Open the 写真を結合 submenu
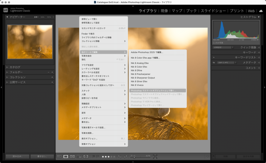The height and width of the screenshot is (163, 266). [103, 56]
